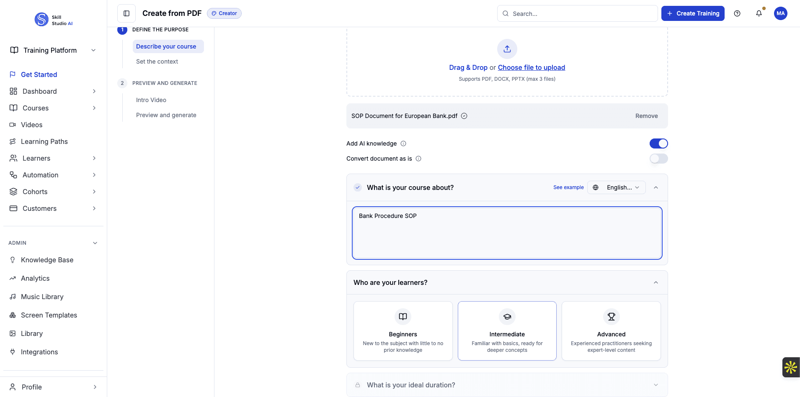This screenshot has height=397, width=800.
Task: Open the Analytics section
Action: pyautogui.click(x=35, y=278)
